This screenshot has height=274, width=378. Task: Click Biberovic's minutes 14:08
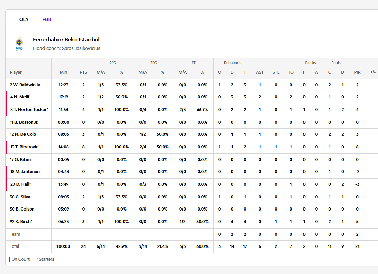[x=63, y=147]
